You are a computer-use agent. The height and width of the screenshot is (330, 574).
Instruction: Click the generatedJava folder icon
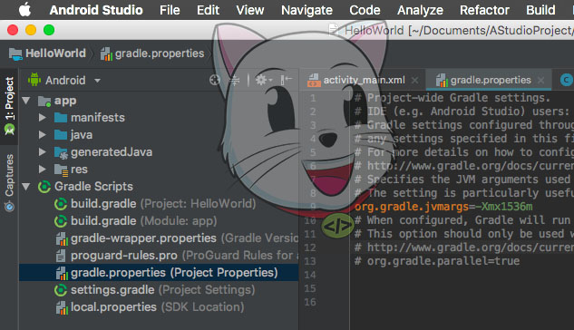[x=61, y=152]
